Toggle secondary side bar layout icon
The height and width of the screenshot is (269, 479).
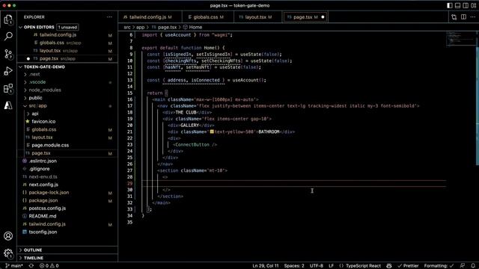(466, 5)
